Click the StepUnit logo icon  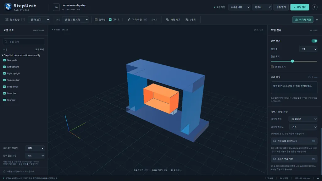click(8, 7)
